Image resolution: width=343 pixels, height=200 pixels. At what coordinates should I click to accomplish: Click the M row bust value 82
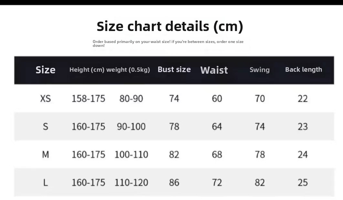[174, 155]
